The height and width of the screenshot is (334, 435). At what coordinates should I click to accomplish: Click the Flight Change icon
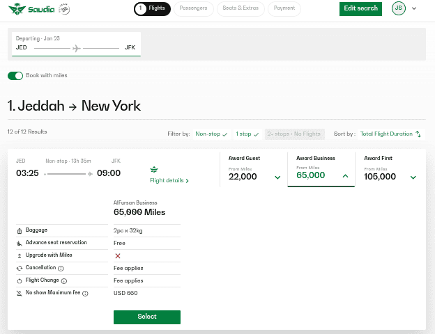pos(20,281)
